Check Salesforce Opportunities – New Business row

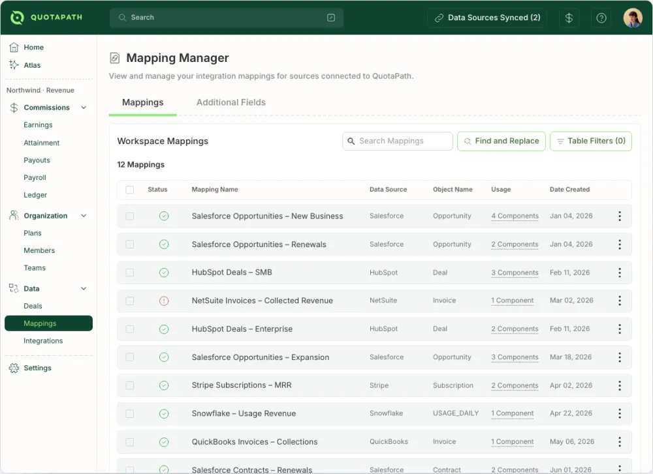tap(130, 216)
